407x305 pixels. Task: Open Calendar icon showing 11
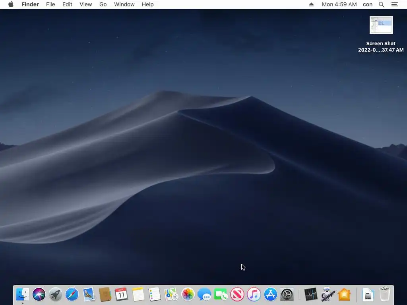122,295
